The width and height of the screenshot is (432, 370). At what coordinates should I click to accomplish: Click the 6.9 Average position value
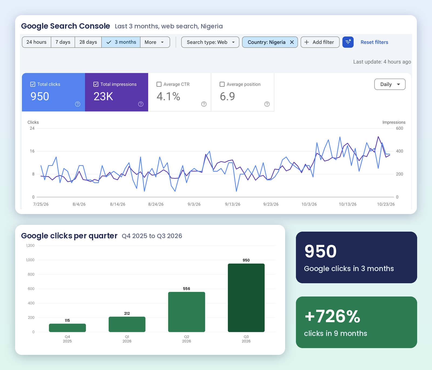click(227, 96)
